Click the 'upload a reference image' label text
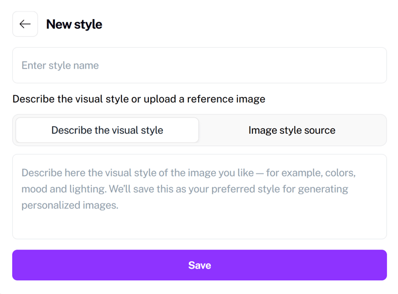 [204, 99]
